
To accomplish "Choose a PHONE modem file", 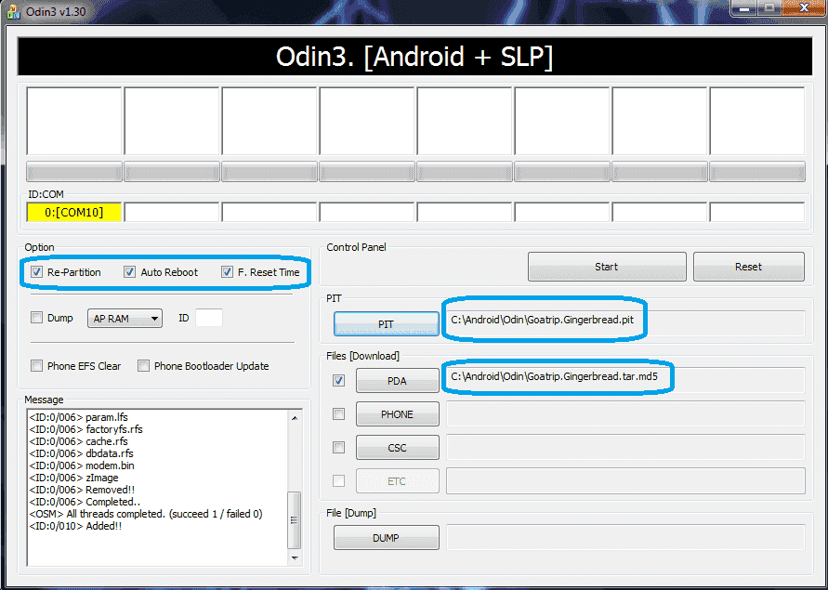I will [397, 414].
